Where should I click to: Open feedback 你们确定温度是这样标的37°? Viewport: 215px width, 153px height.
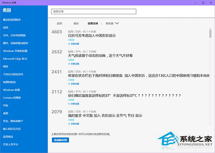click(124, 96)
